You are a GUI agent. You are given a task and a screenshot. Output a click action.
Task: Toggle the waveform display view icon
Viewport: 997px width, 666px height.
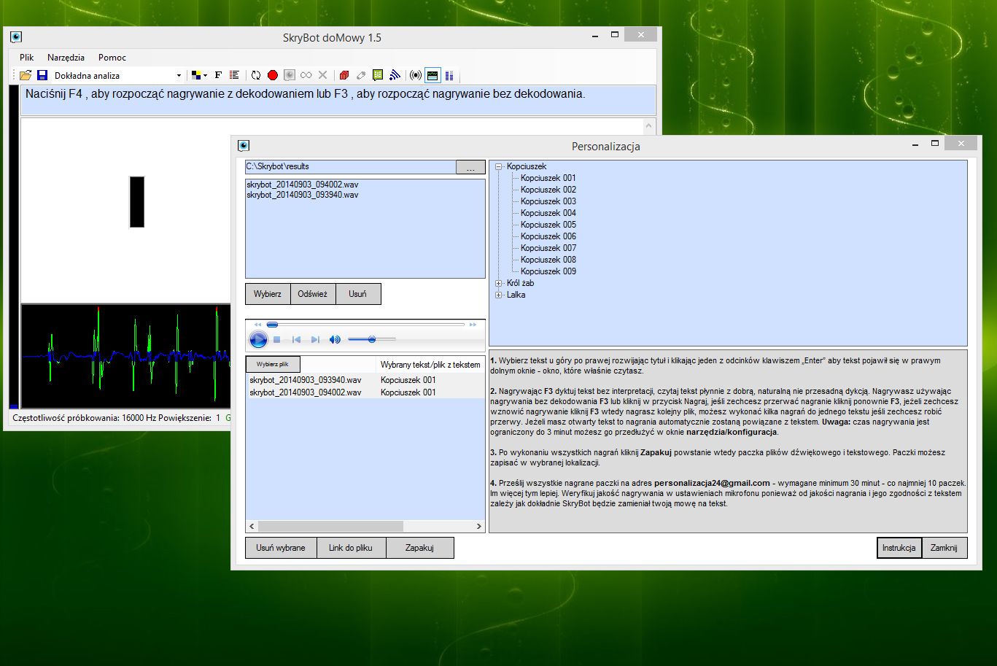432,75
